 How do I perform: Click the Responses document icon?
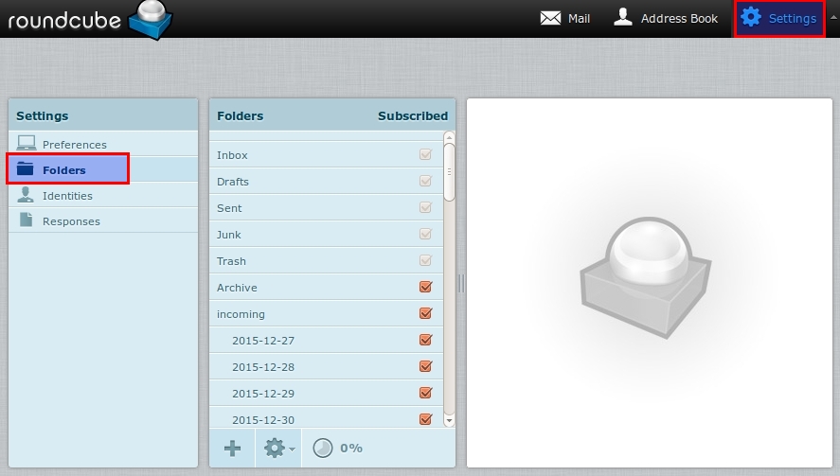[27, 220]
